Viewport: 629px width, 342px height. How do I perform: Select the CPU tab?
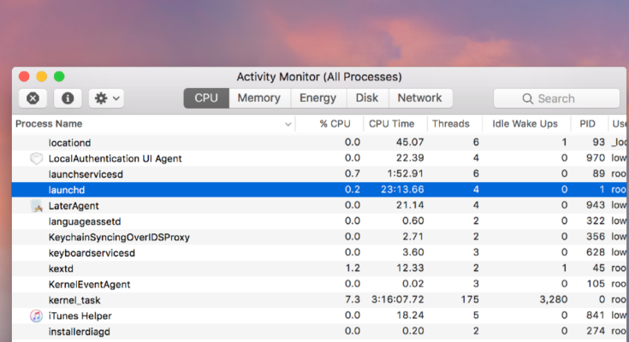click(206, 98)
